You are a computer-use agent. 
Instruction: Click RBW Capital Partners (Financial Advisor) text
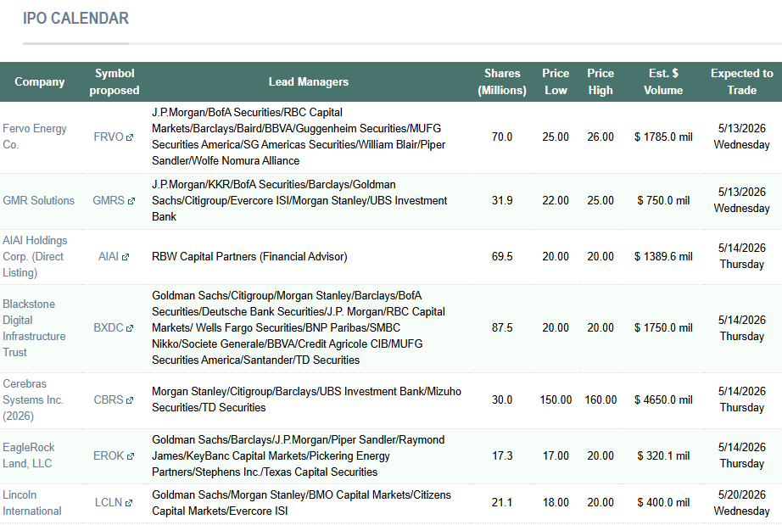(249, 256)
